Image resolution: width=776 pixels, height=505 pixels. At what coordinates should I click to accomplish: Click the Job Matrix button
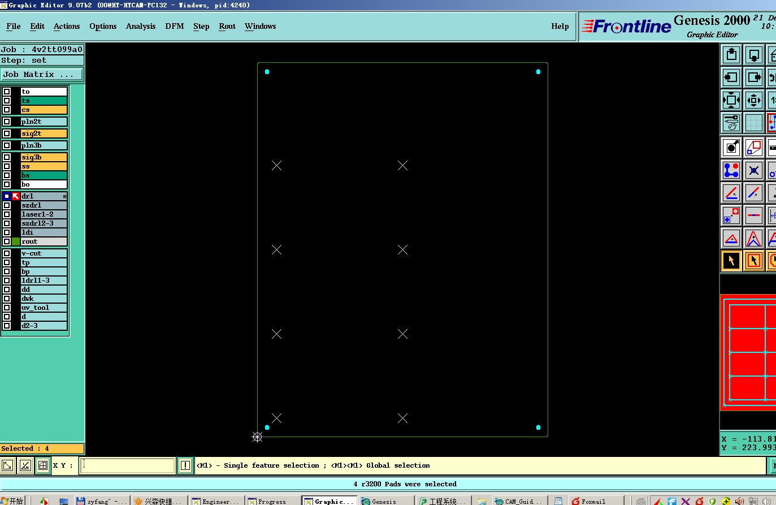point(42,74)
